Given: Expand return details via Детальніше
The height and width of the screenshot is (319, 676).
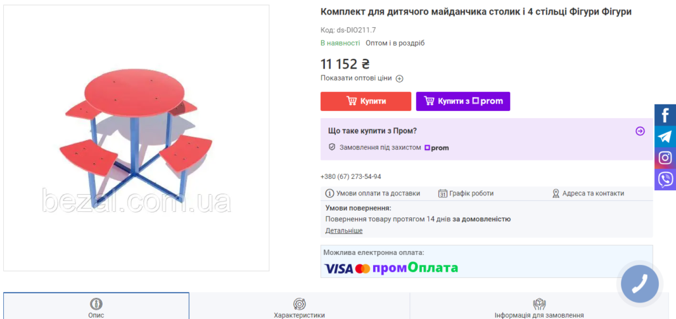Looking at the screenshot, I should (x=343, y=230).
